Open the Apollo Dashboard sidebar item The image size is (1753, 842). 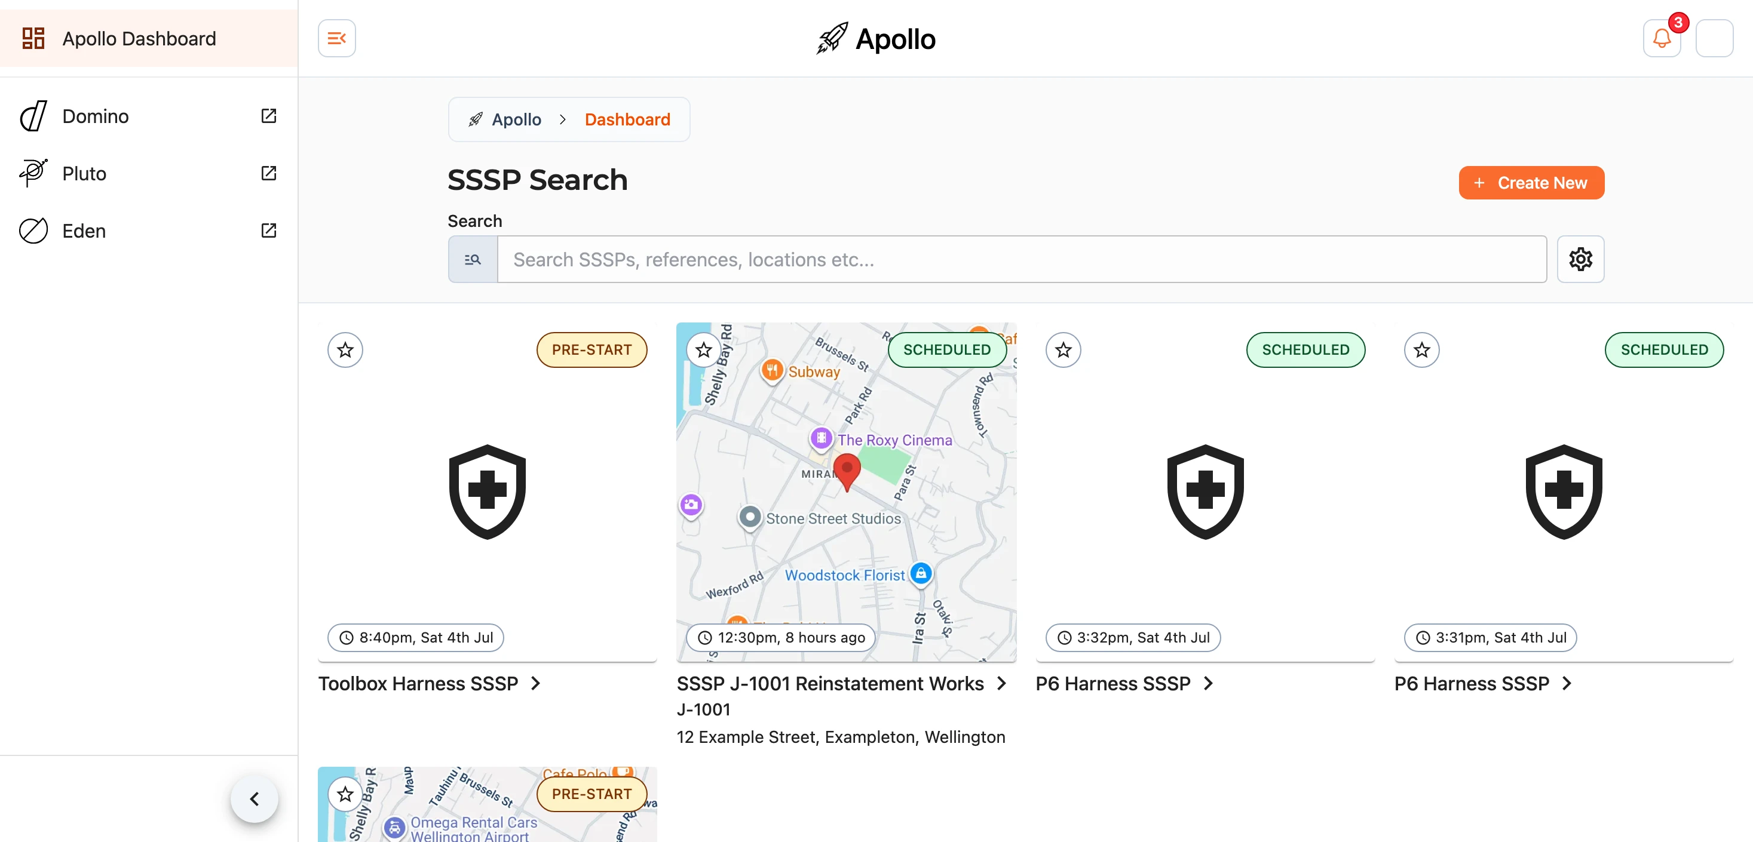pos(148,38)
